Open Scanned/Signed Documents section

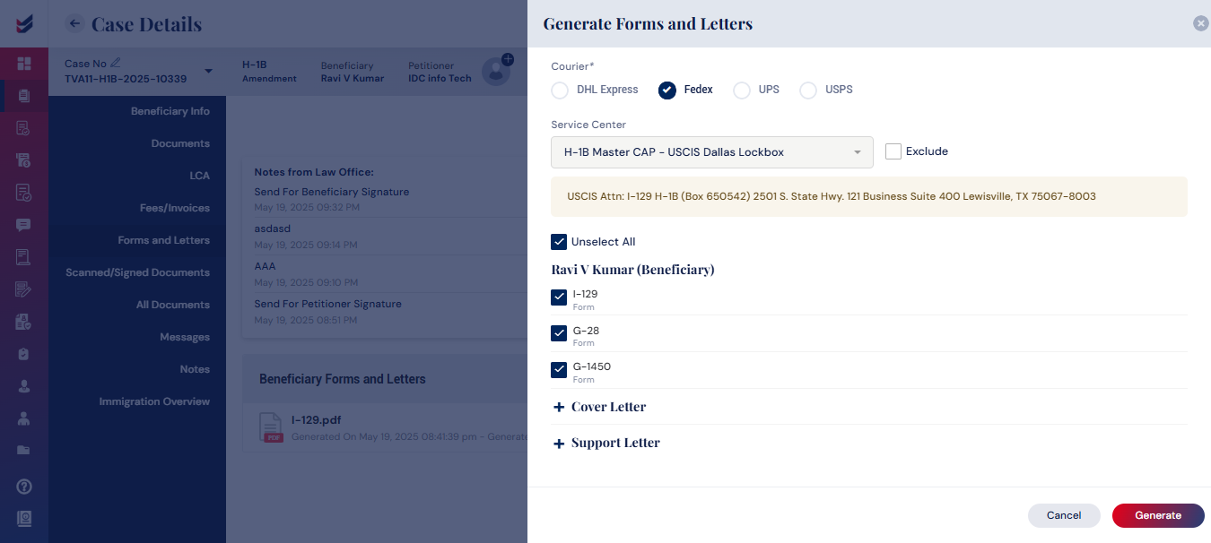point(137,272)
